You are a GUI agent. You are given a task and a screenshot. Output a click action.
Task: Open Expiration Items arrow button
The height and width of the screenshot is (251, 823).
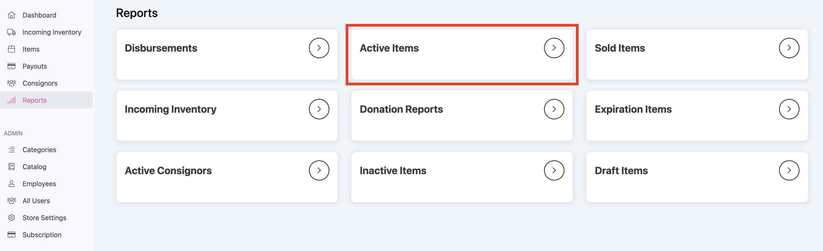pyautogui.click(x=789, y=109)
